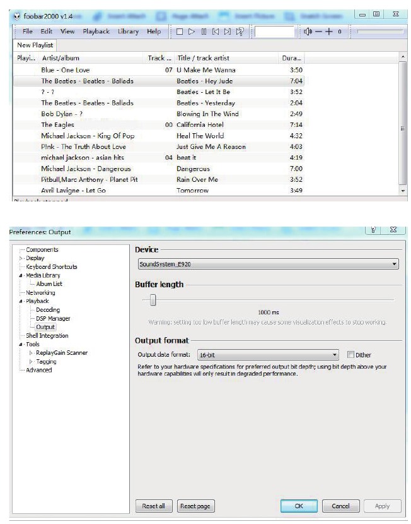Click Cancel in Preferences
Screen dimensions: 411x524
340,506
